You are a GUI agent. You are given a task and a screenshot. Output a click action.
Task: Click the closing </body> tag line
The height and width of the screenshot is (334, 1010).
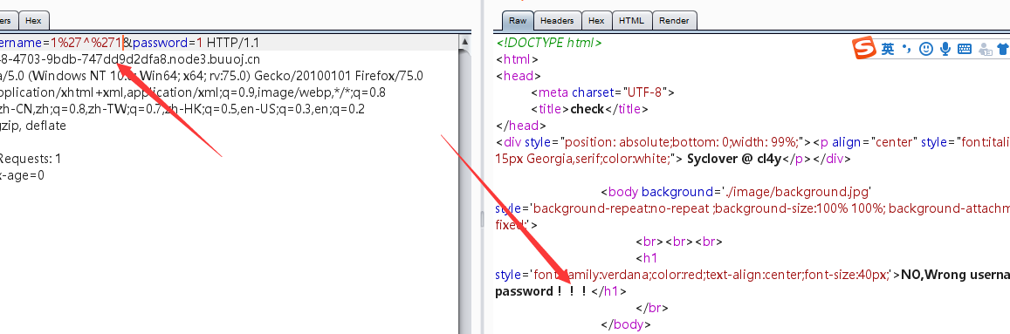coord(625,324)
